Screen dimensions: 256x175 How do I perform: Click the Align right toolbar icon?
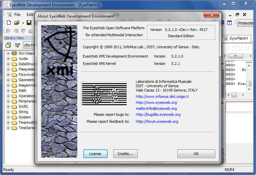click(x=16, y=31)
